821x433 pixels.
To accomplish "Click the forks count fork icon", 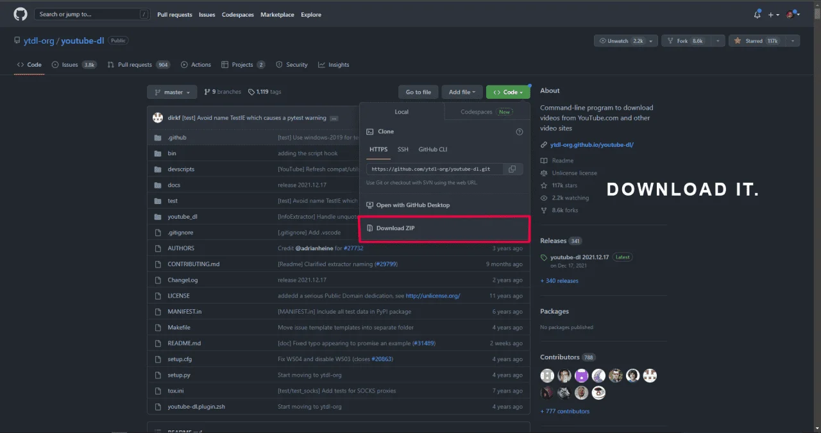I will click(545, 210).
